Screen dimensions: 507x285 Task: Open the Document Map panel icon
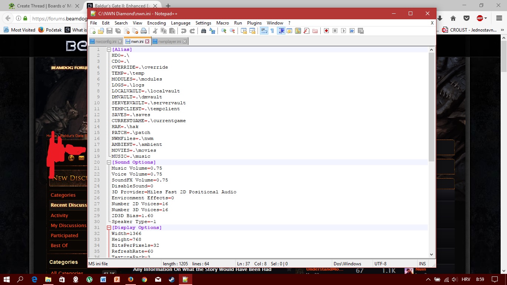298,31
